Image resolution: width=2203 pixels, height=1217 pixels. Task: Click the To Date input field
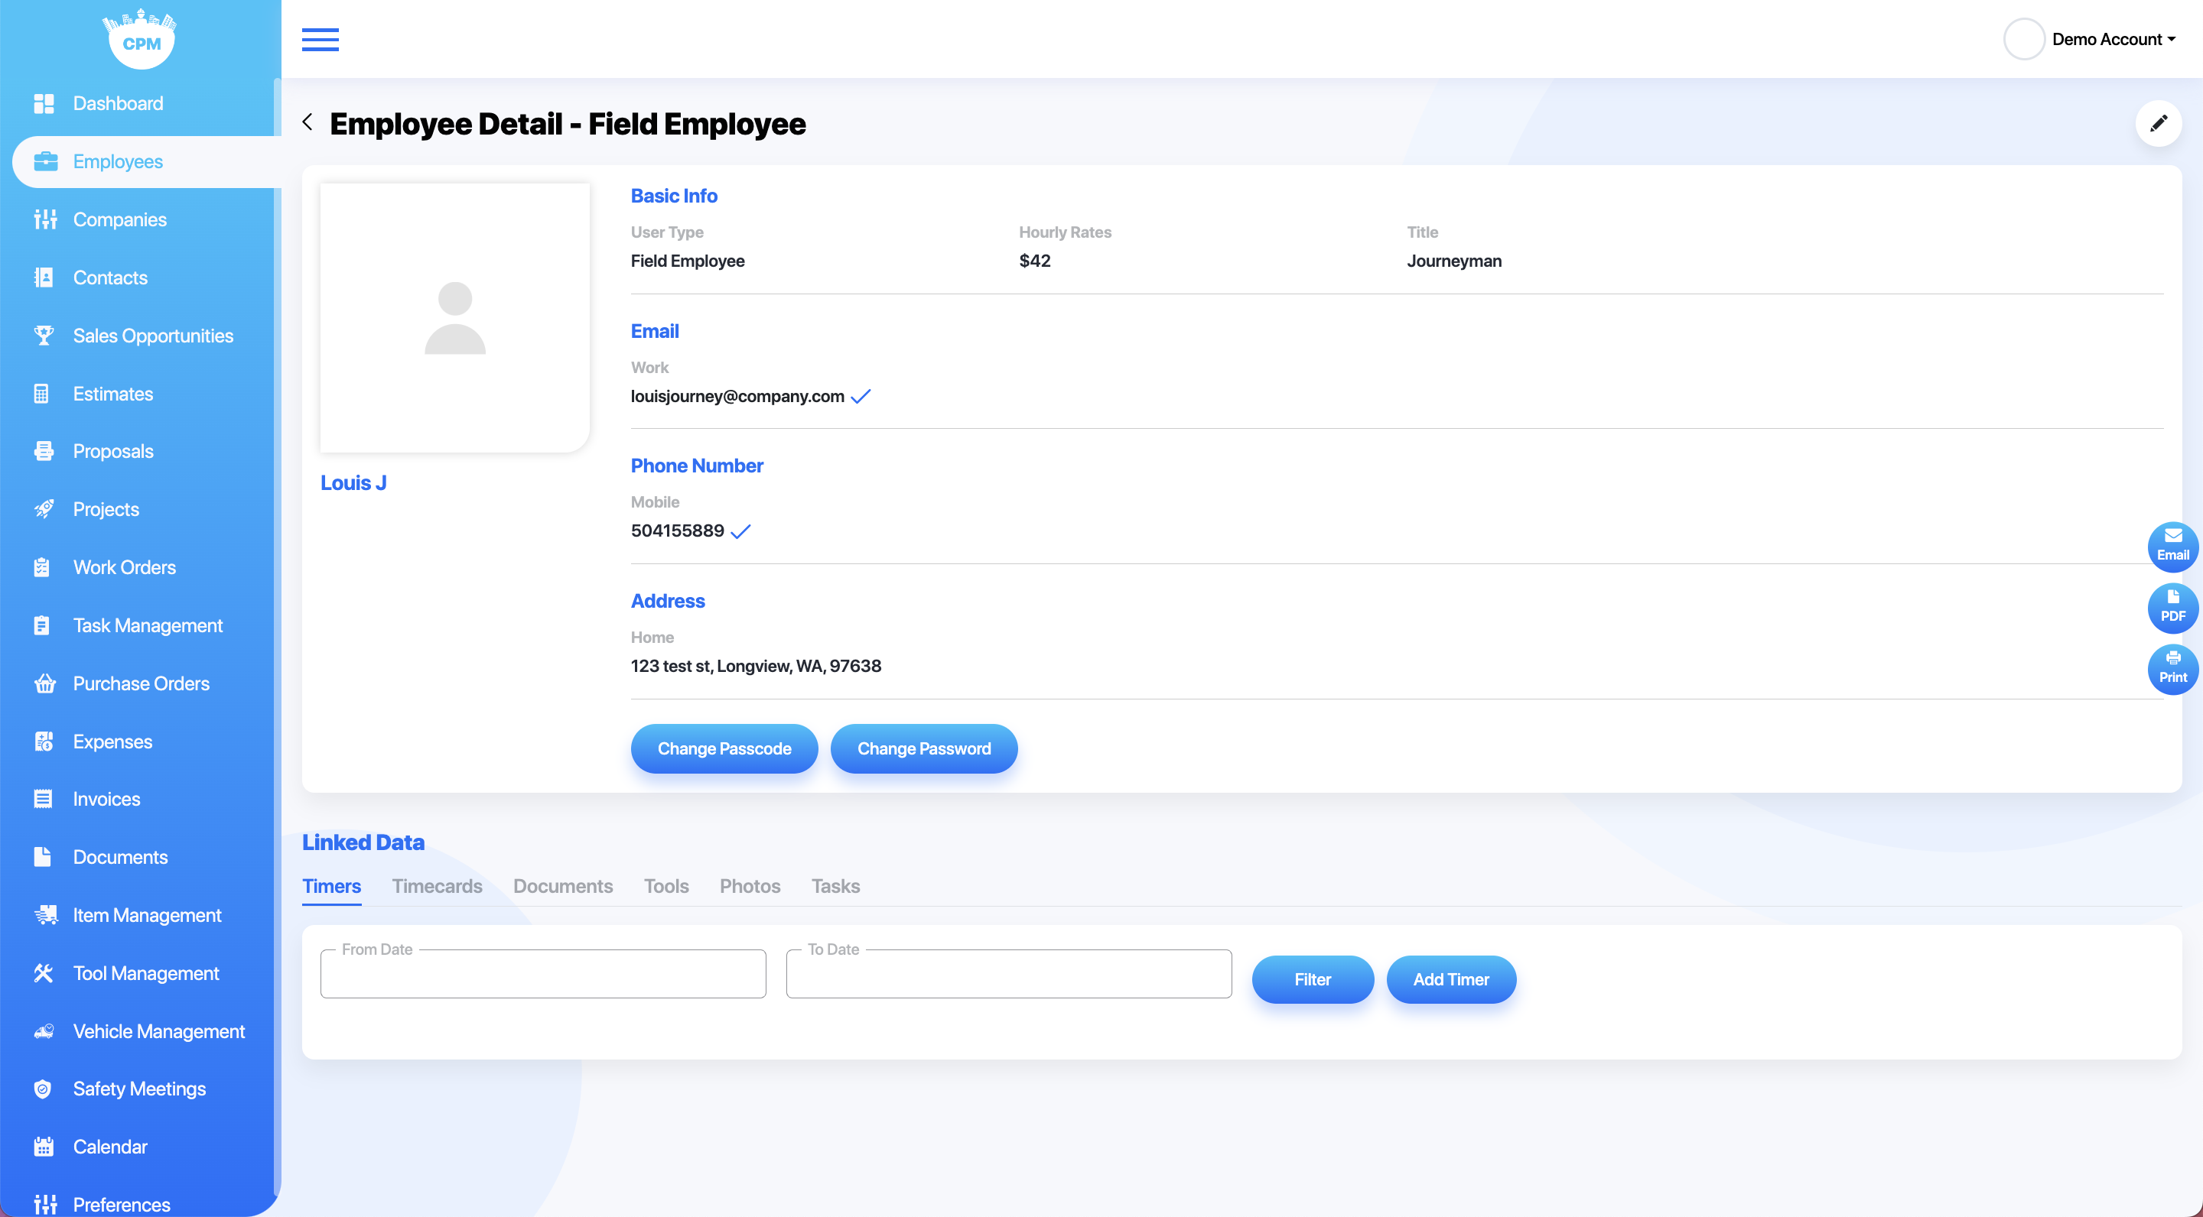[1009, 973]
